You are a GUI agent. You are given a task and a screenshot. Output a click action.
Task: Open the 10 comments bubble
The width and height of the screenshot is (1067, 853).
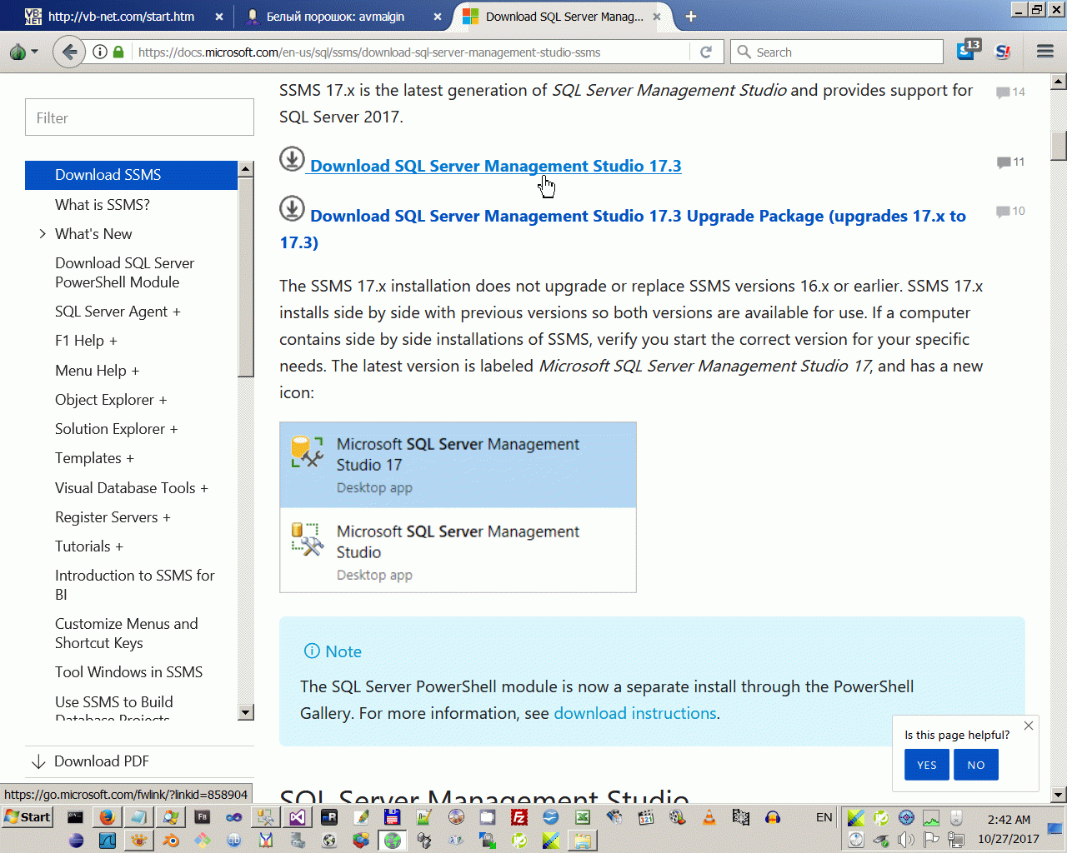[x=1010, y=211]
